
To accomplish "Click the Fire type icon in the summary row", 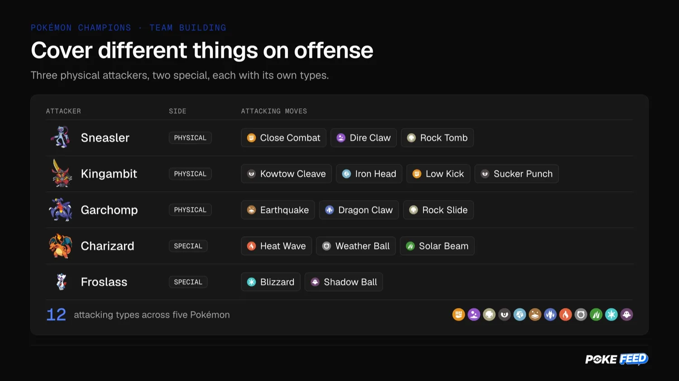I will pos(565,315).
